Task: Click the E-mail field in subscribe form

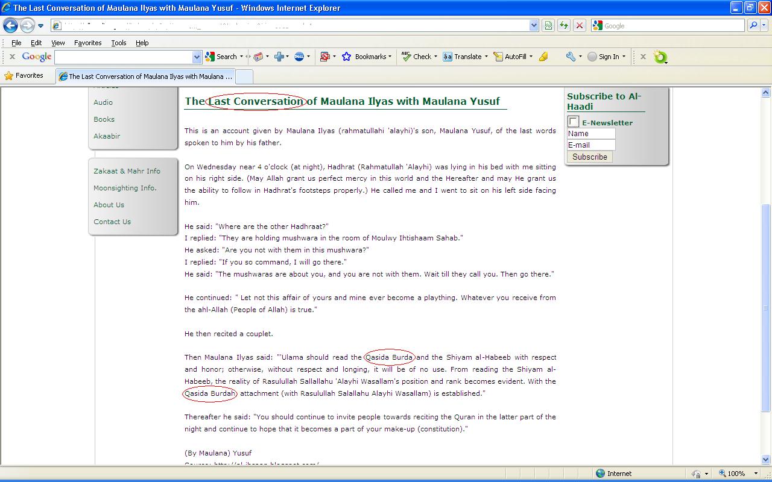Action: pyautogui.click(x=591, y=145)
